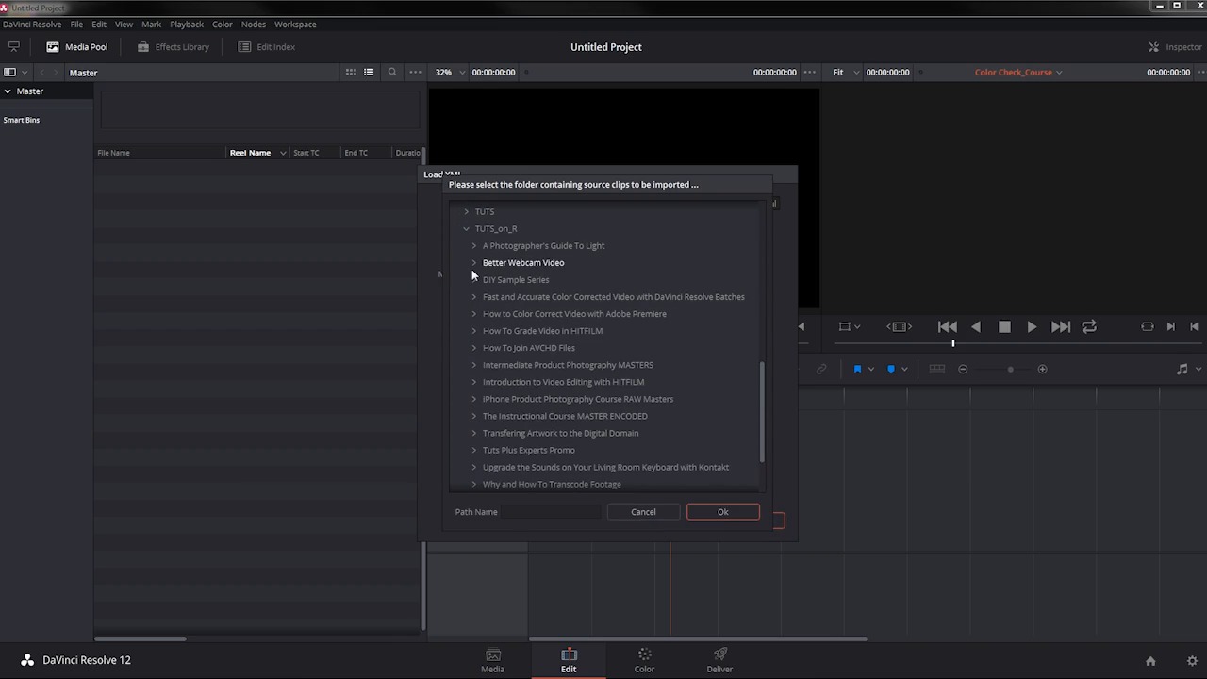
Task: Toggle the loop playback button
Action: pyautogui.click(x=1089, y=326)
